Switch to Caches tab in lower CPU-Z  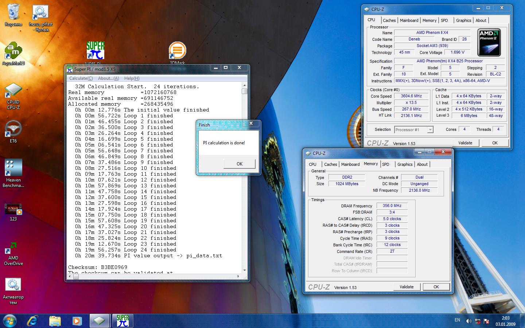(331, 164)
